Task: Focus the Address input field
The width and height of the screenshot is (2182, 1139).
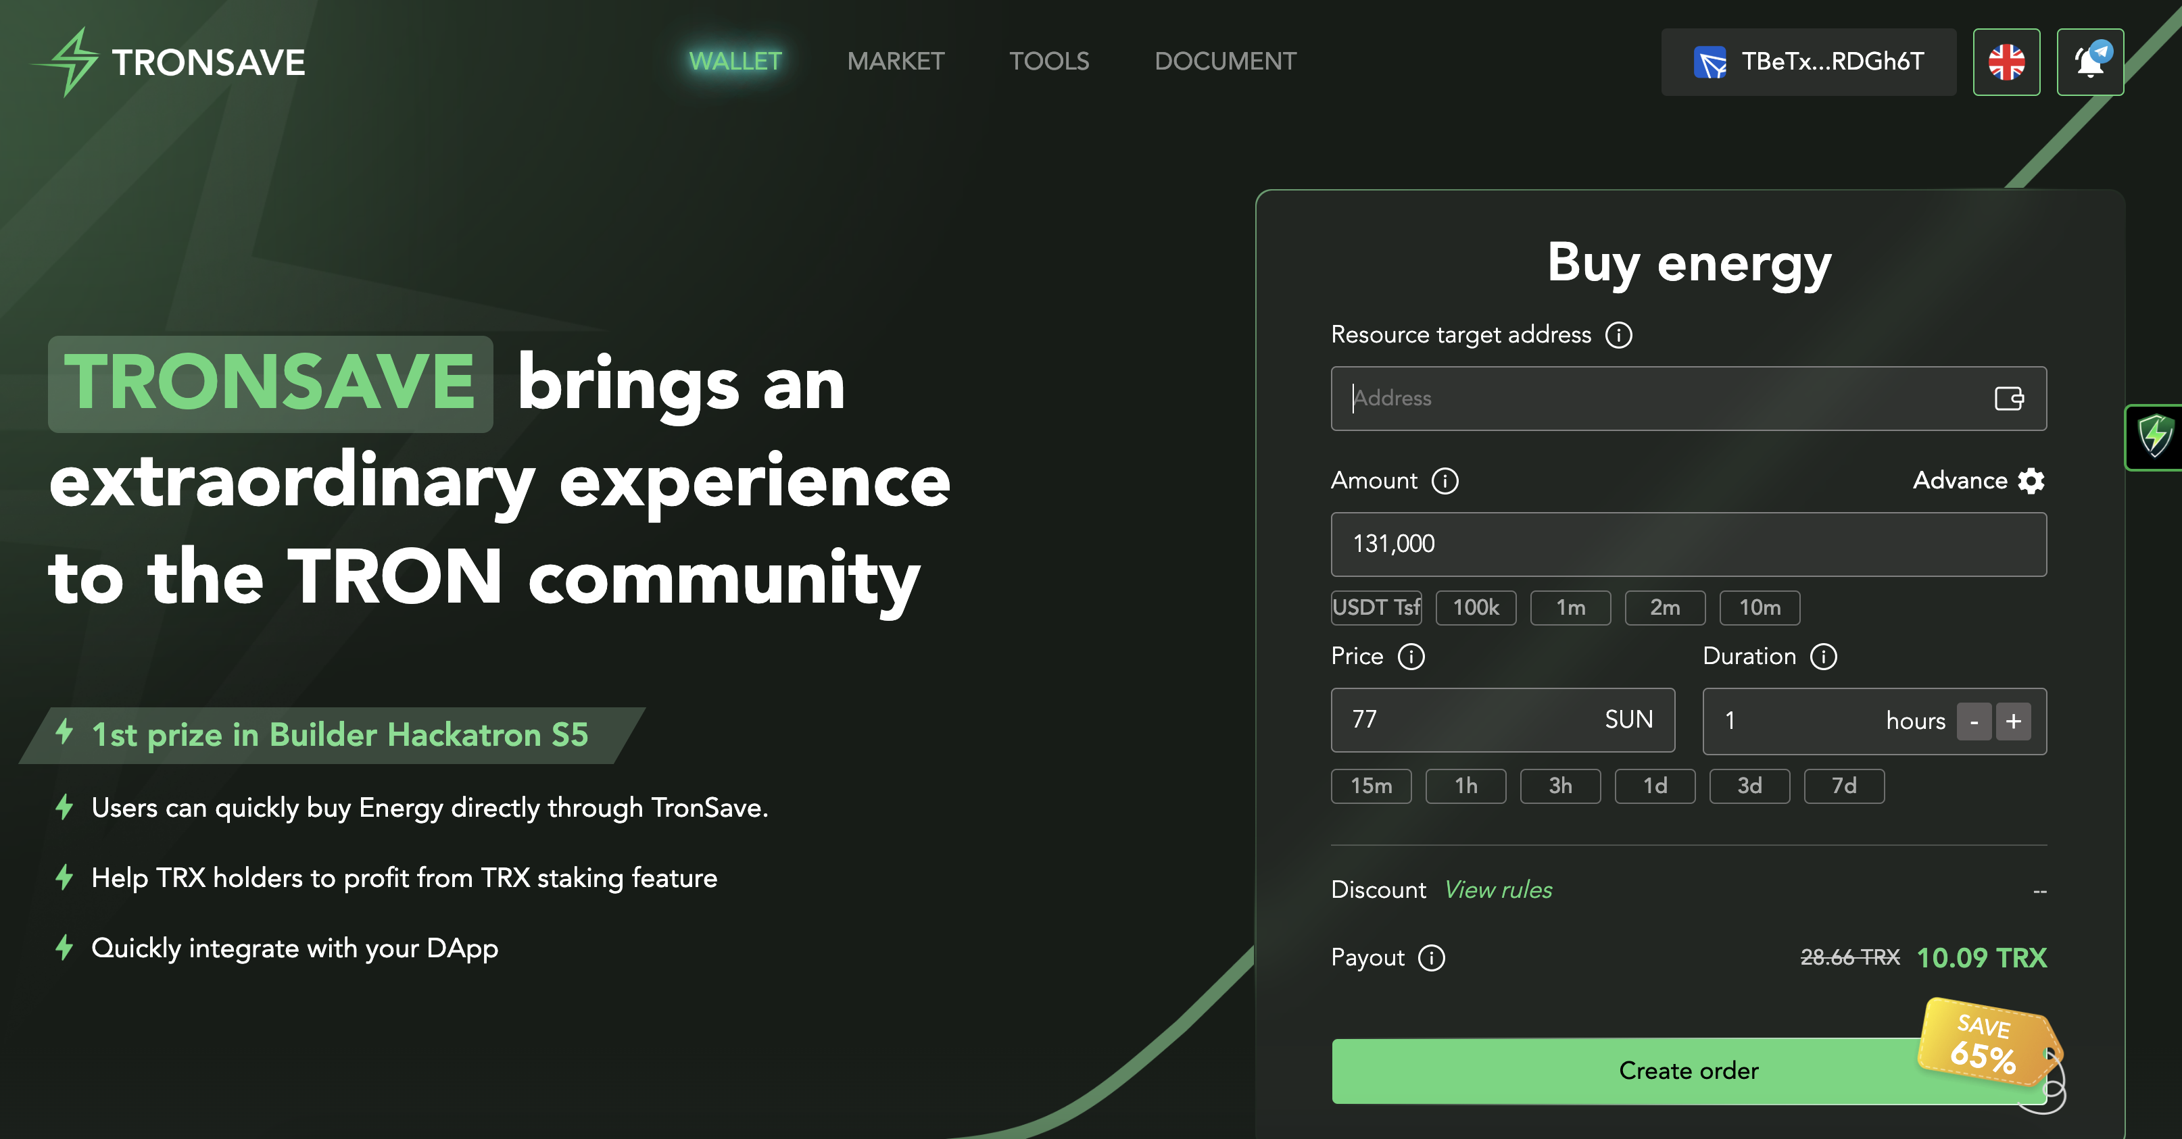Action: click(1688, 398)
